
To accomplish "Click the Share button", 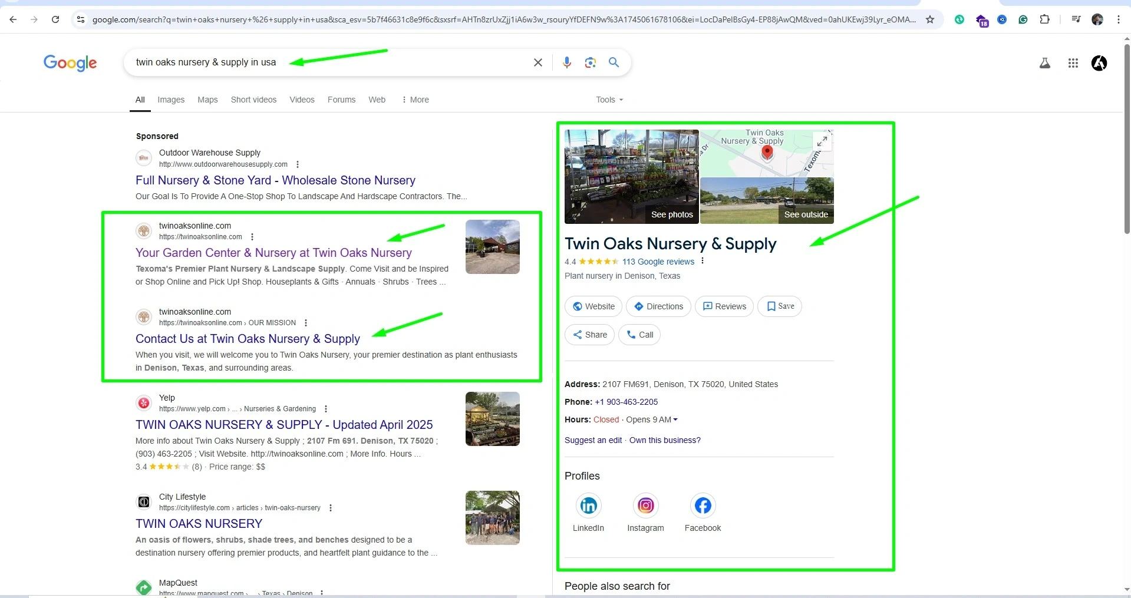I will [x=590, y=335].
